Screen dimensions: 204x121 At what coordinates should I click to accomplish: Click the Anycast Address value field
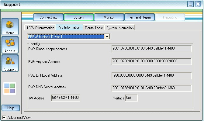[152, 61]
